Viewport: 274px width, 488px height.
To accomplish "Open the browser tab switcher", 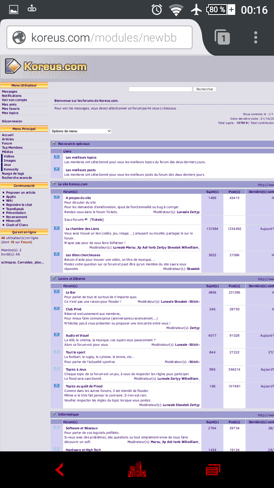I will 223,38.
